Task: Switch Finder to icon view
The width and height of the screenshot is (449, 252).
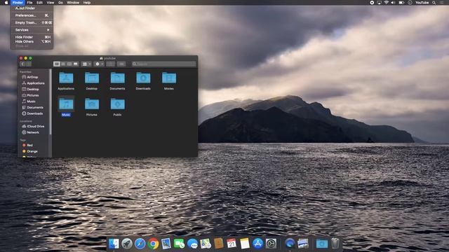Action: [x=57, y=64]
